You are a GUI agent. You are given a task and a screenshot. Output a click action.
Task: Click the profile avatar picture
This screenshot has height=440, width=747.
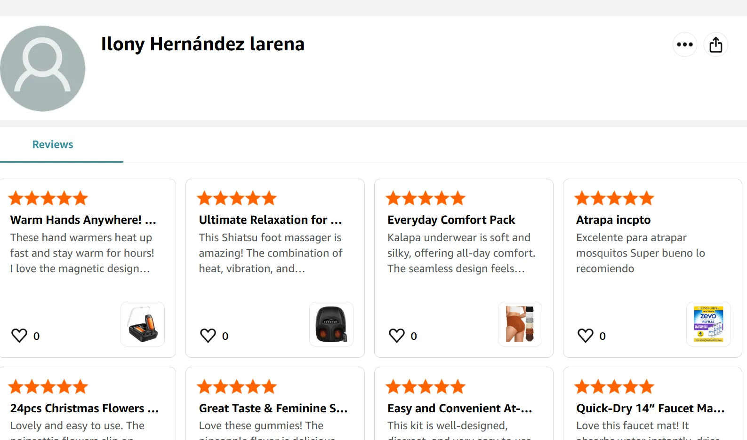(x=43, y=69)
